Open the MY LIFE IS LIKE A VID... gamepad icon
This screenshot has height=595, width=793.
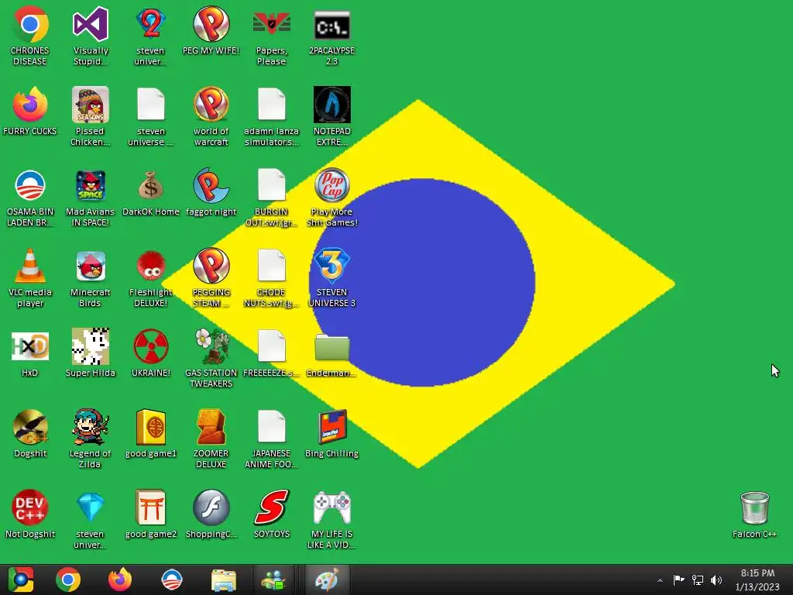pos(331,508)
